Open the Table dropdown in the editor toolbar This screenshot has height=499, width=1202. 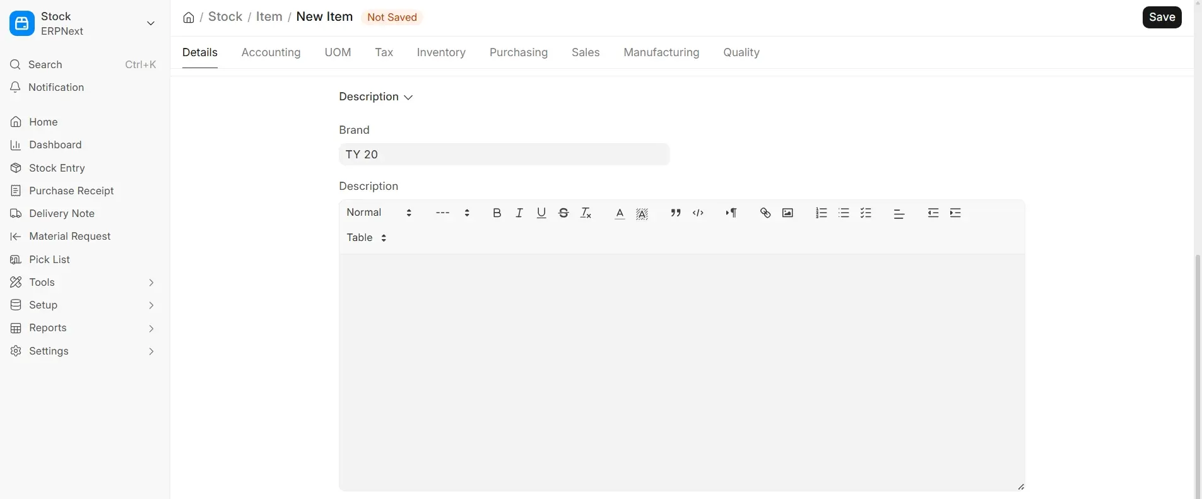point(367,238)
